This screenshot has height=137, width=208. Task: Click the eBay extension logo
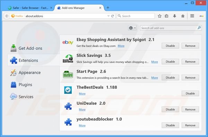pyautogui.click(x=68, y=42)
